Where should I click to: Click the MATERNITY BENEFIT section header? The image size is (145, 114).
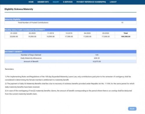tap(70, 52)
